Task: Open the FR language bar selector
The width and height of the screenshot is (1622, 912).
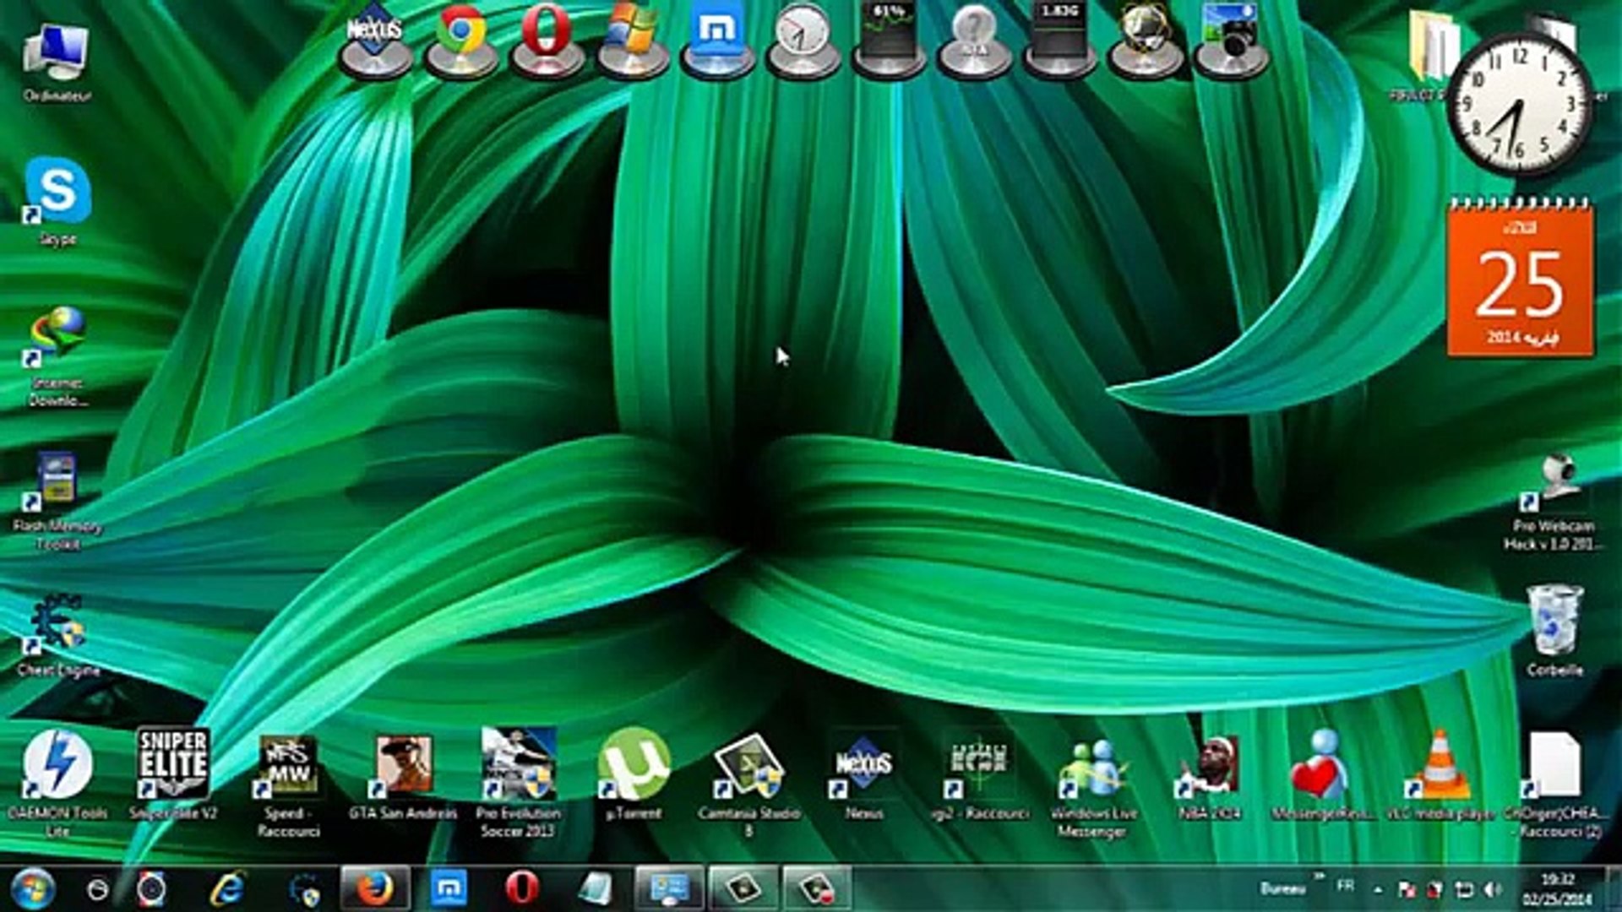Action: (x=1346, y=886)
